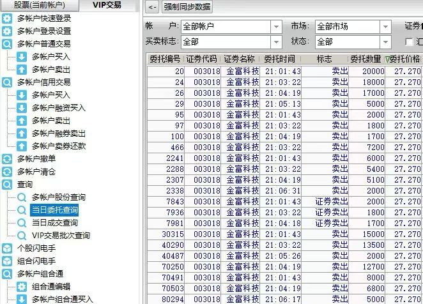Click time 21:05:26 in order row 40487
Image resolution: width=423 pixels, height=304 pixels.
(x=282, y=256)
